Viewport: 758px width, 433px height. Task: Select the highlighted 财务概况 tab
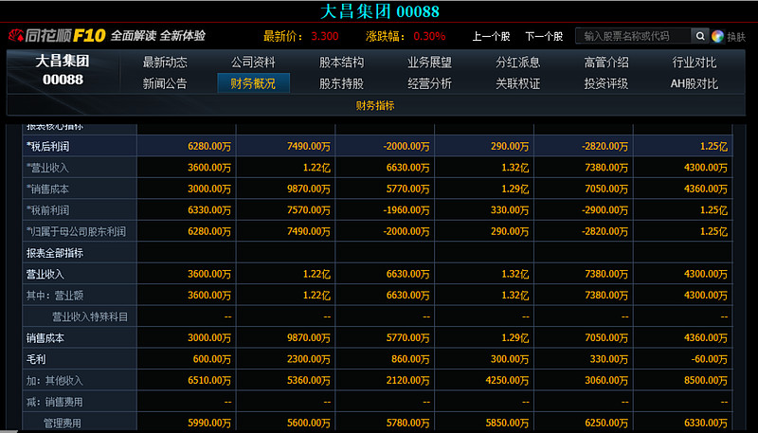pos(253,83)
